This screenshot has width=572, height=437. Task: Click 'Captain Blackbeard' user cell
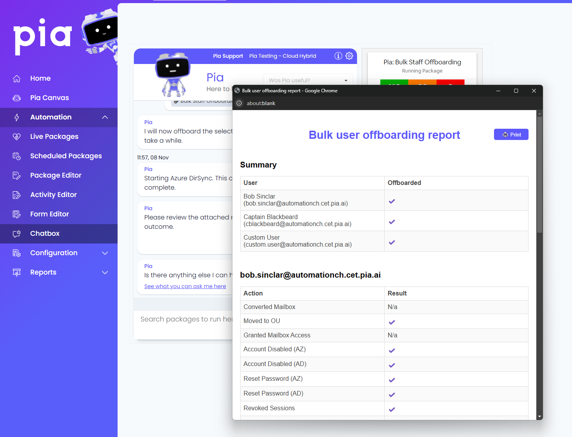coord(312,221)
